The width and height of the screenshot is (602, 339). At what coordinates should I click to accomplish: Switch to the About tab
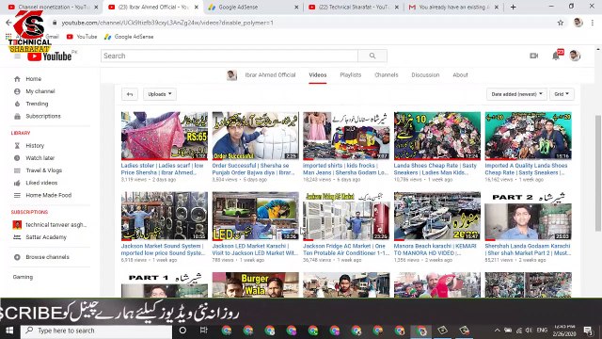(460, 75)
